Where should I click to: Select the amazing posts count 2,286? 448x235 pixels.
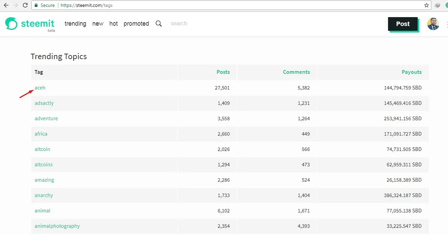coord(224,180)
